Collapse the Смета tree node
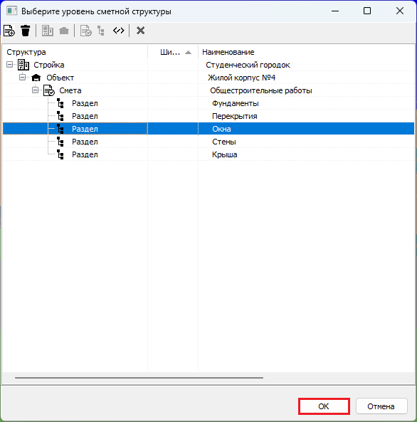This screenshot has width=417, height=422. tap(36, 90)
